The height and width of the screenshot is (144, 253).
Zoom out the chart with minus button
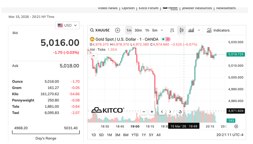[144, 112]
